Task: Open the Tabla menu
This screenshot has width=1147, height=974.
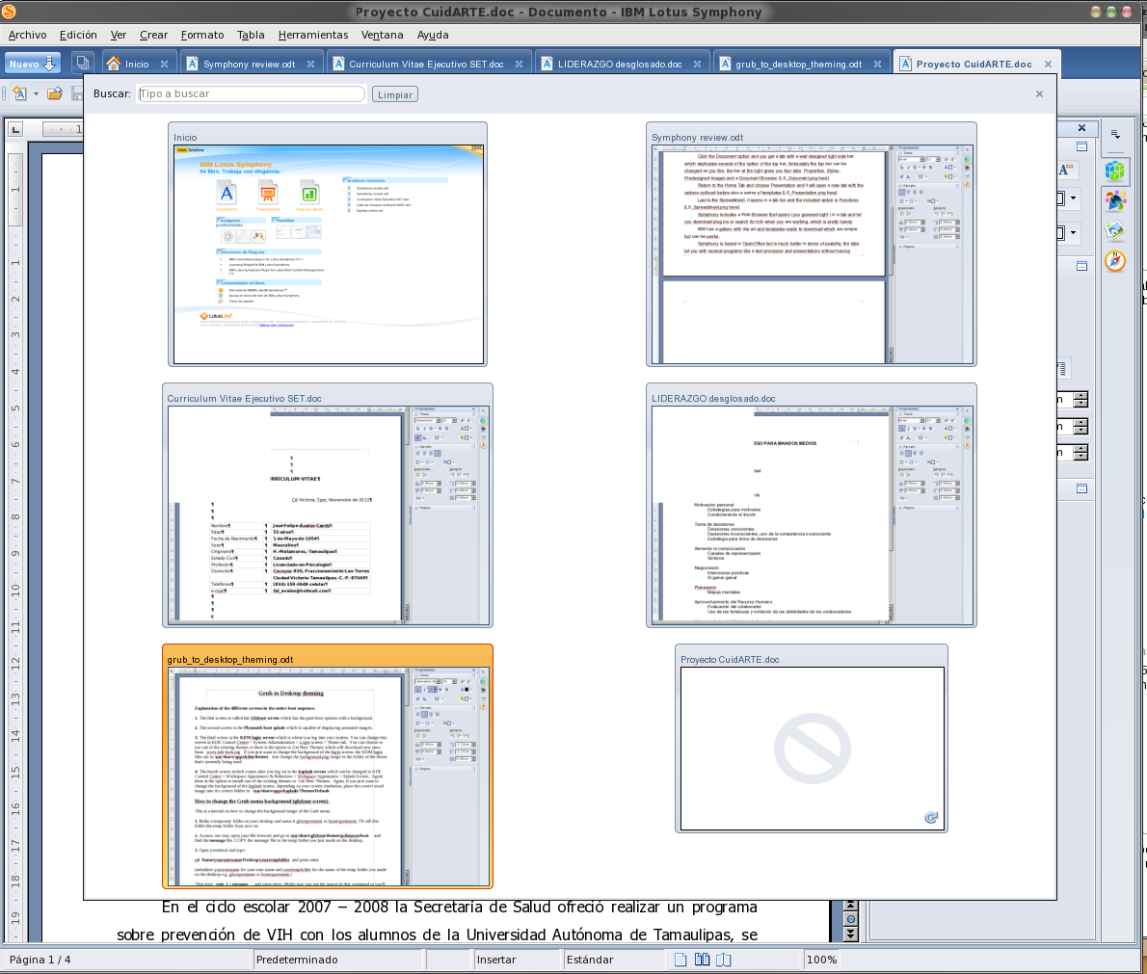Action: [251, 35]
